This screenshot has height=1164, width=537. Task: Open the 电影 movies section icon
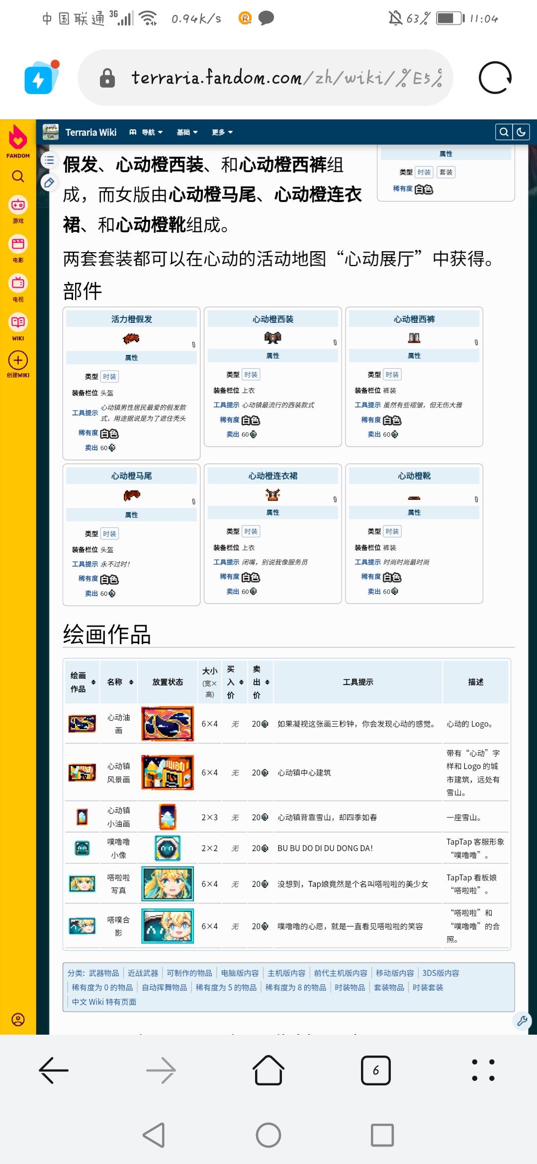coord(18,244)
